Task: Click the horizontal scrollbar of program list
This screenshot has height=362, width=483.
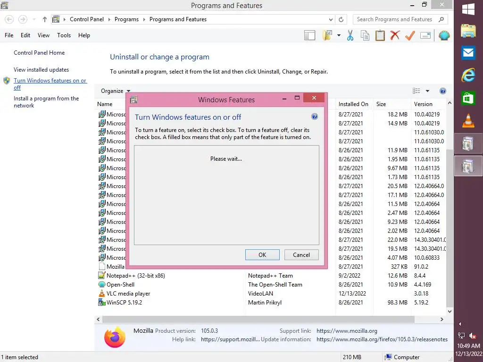Action: tap(258, 319)
